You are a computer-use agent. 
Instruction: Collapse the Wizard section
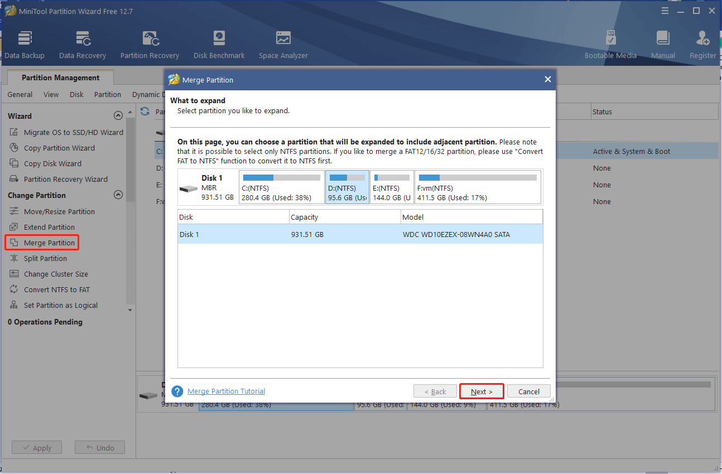(118, 116)
